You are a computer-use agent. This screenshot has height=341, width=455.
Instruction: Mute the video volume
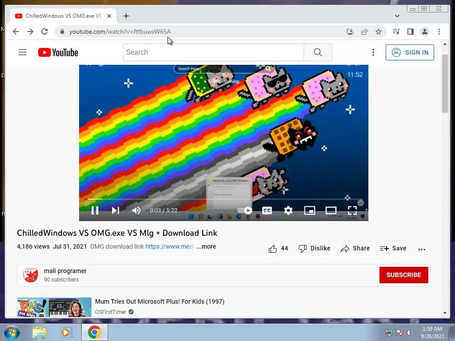point(136,210)
